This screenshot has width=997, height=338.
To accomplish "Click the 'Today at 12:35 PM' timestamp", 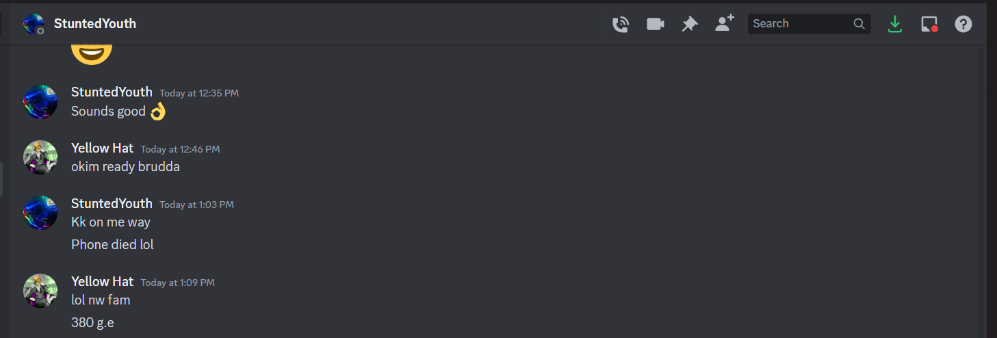I will 199,93.
